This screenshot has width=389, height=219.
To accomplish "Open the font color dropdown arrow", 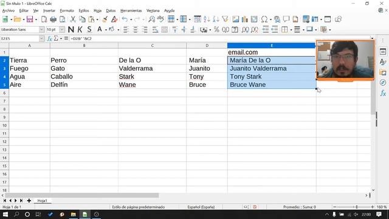I will pyautogui.click(x=106, y=30).
